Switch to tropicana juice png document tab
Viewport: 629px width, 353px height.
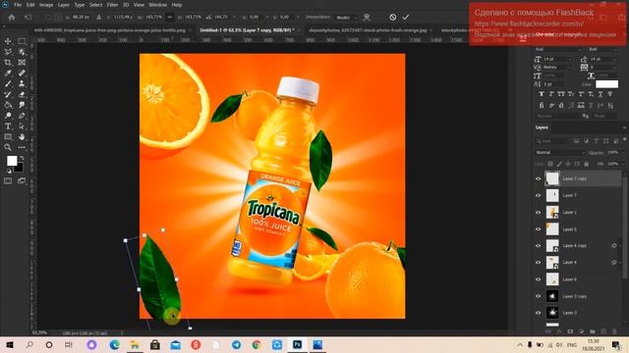click(x=109, y=30)
